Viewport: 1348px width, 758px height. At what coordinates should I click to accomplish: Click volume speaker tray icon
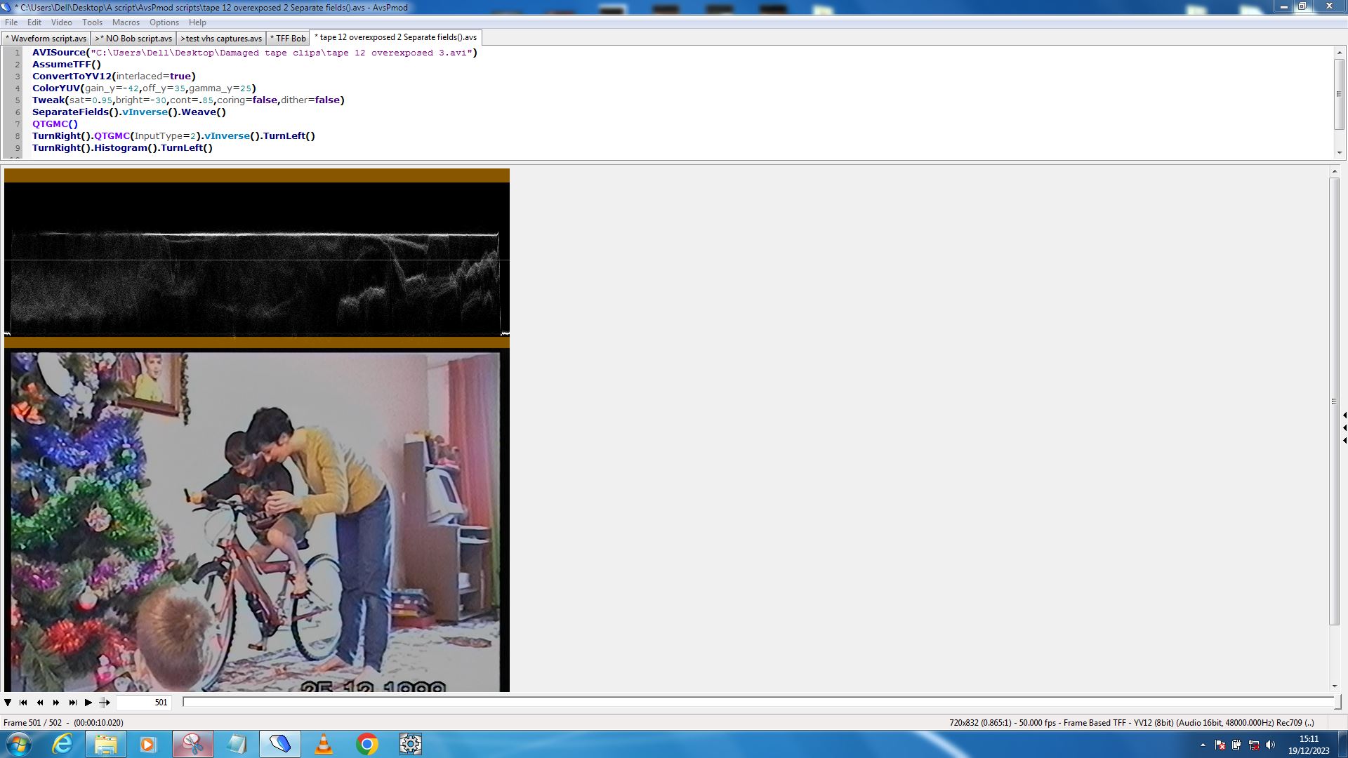[1270, 745]
